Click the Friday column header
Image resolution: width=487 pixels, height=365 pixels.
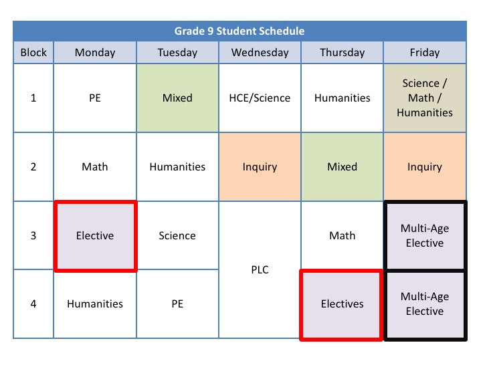click(x=425, y=53)
